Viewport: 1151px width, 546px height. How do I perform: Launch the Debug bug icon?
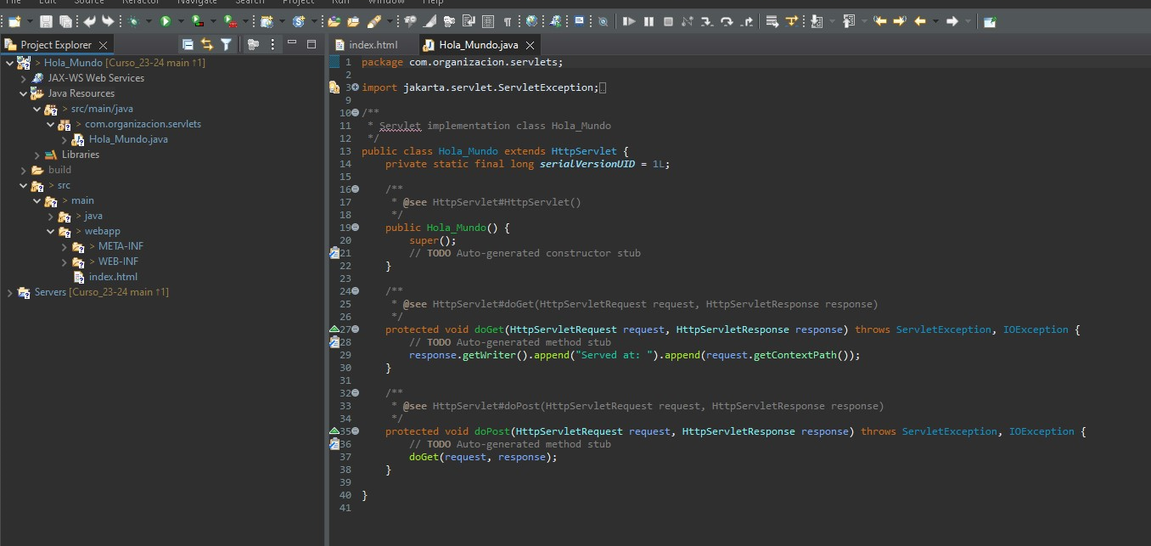point(134,21)
